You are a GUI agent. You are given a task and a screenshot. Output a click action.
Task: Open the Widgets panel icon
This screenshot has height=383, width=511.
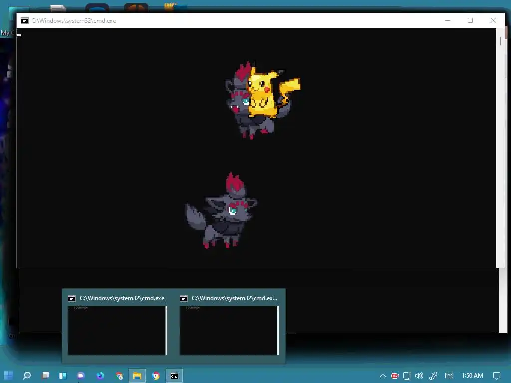click(x=63, y=376)
